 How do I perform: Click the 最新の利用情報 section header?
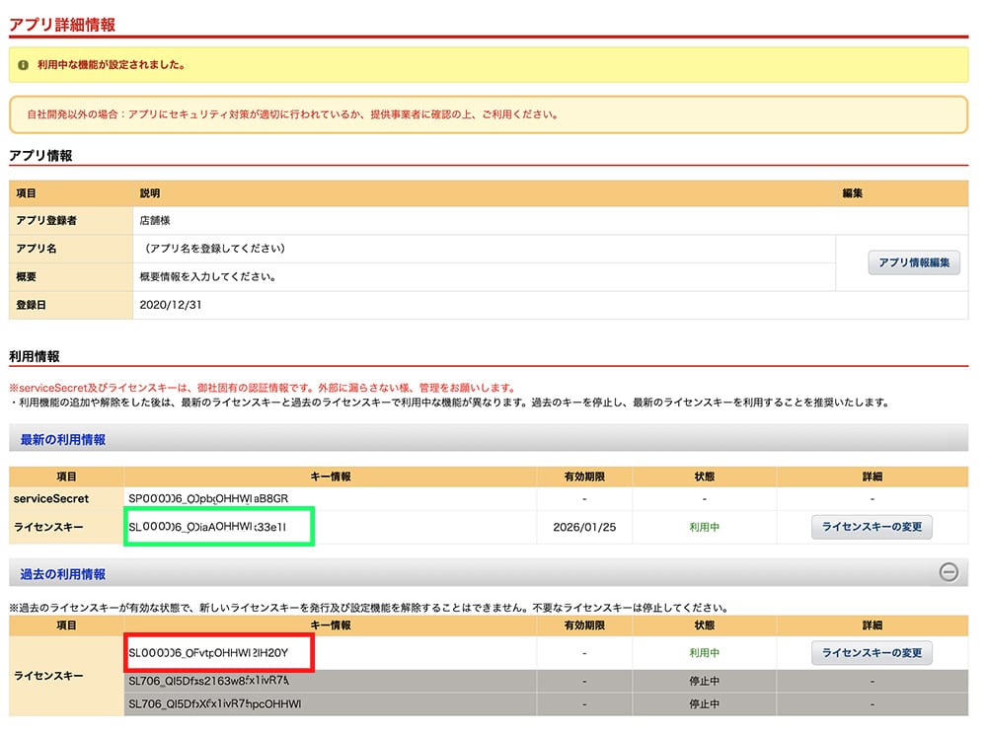63,439
